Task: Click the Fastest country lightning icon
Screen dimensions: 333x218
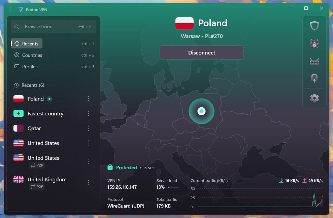Action: 19,114
